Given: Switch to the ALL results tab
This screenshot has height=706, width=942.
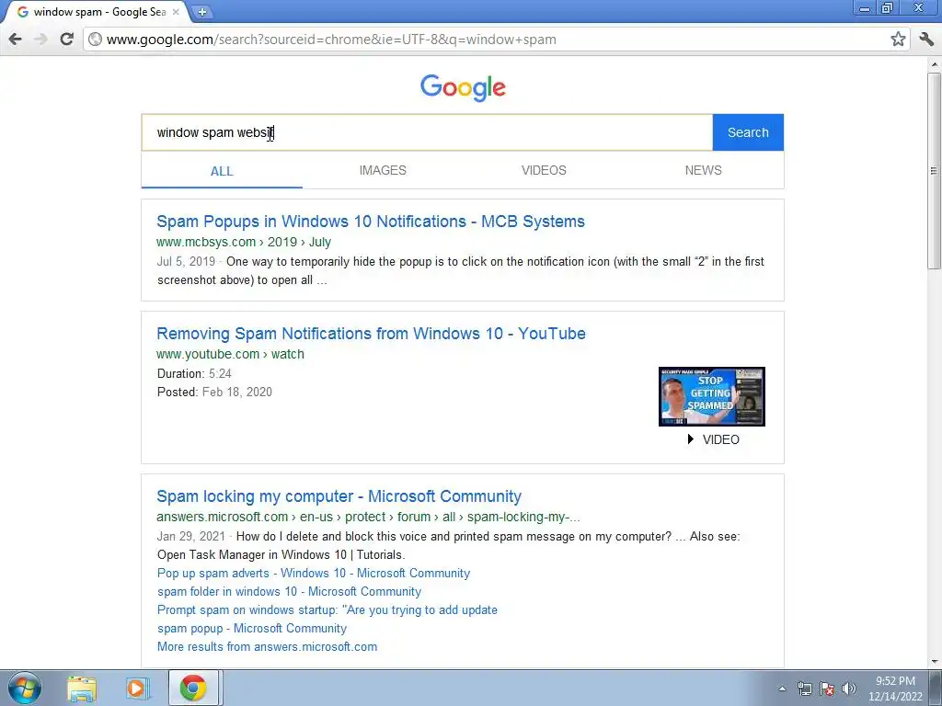Looking at the screenshot, I should (x=222, y=171).
